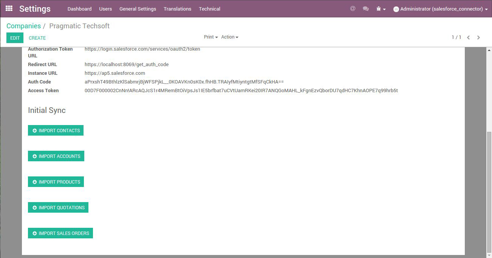Click the Import Products button
Viewport: 492px width, 258px height.
click(x=56, y=182)
